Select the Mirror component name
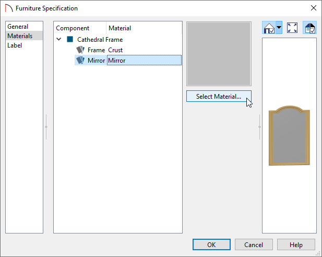Image resolution: width=322 pixels, height=257 pixels. point(96,61)
